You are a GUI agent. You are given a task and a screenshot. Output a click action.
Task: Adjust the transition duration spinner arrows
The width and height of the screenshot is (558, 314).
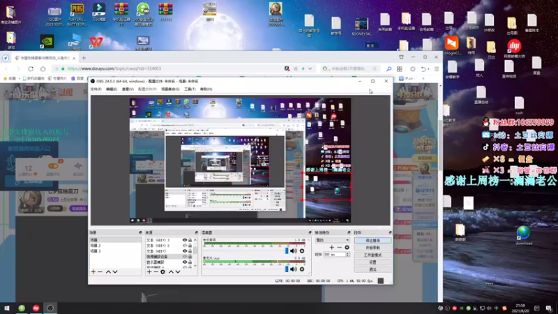click(347, 255)
